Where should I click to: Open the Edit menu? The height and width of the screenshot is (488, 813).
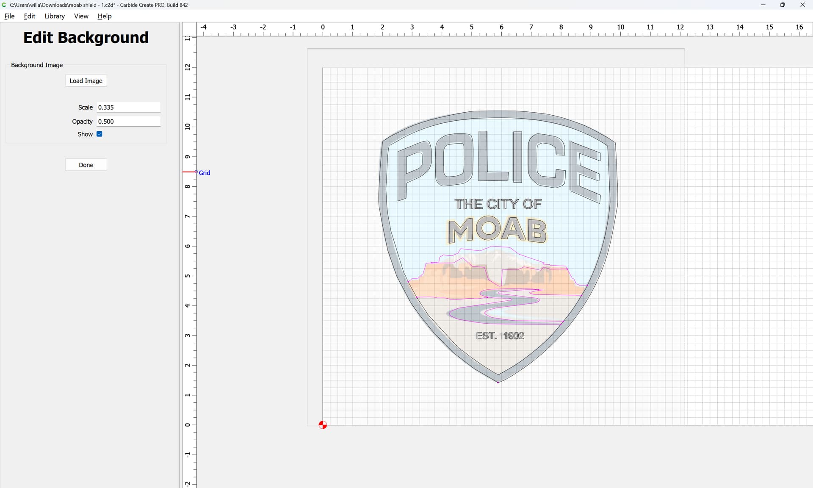point(29,16)
